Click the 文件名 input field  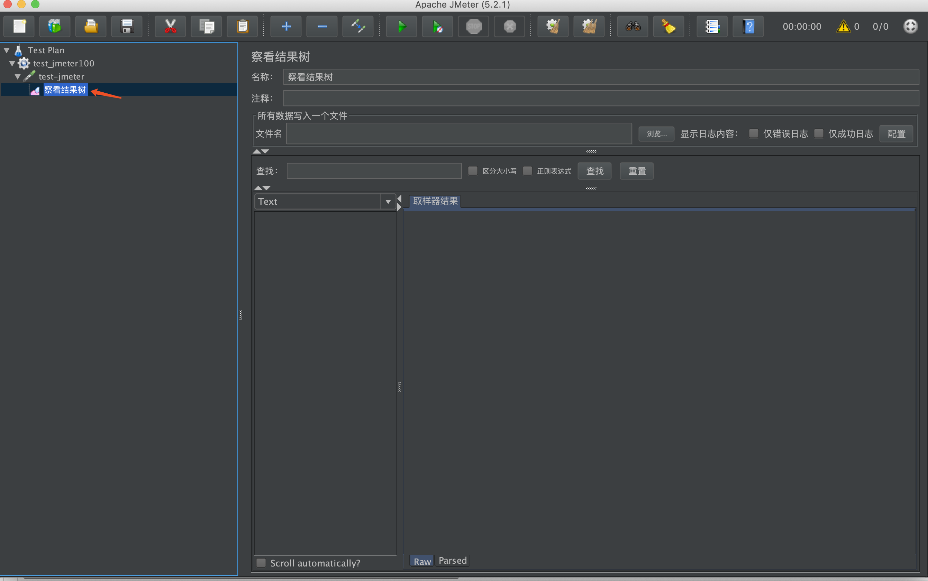click(x=459, y=134)
